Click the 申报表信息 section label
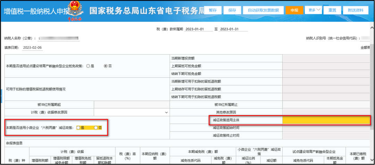This screenshot has height=165, width=375. 14,143
